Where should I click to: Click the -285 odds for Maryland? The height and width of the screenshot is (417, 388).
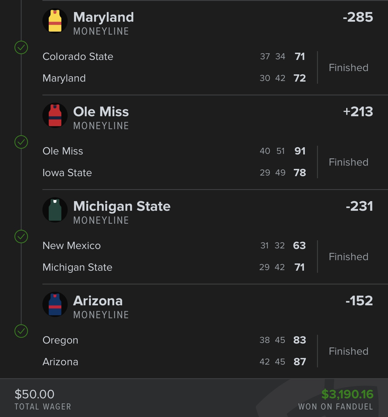[358, 17]
